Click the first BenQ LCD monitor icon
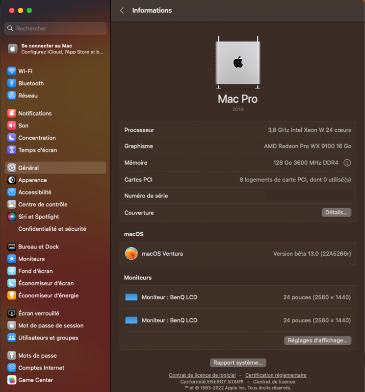 point(131,297)
